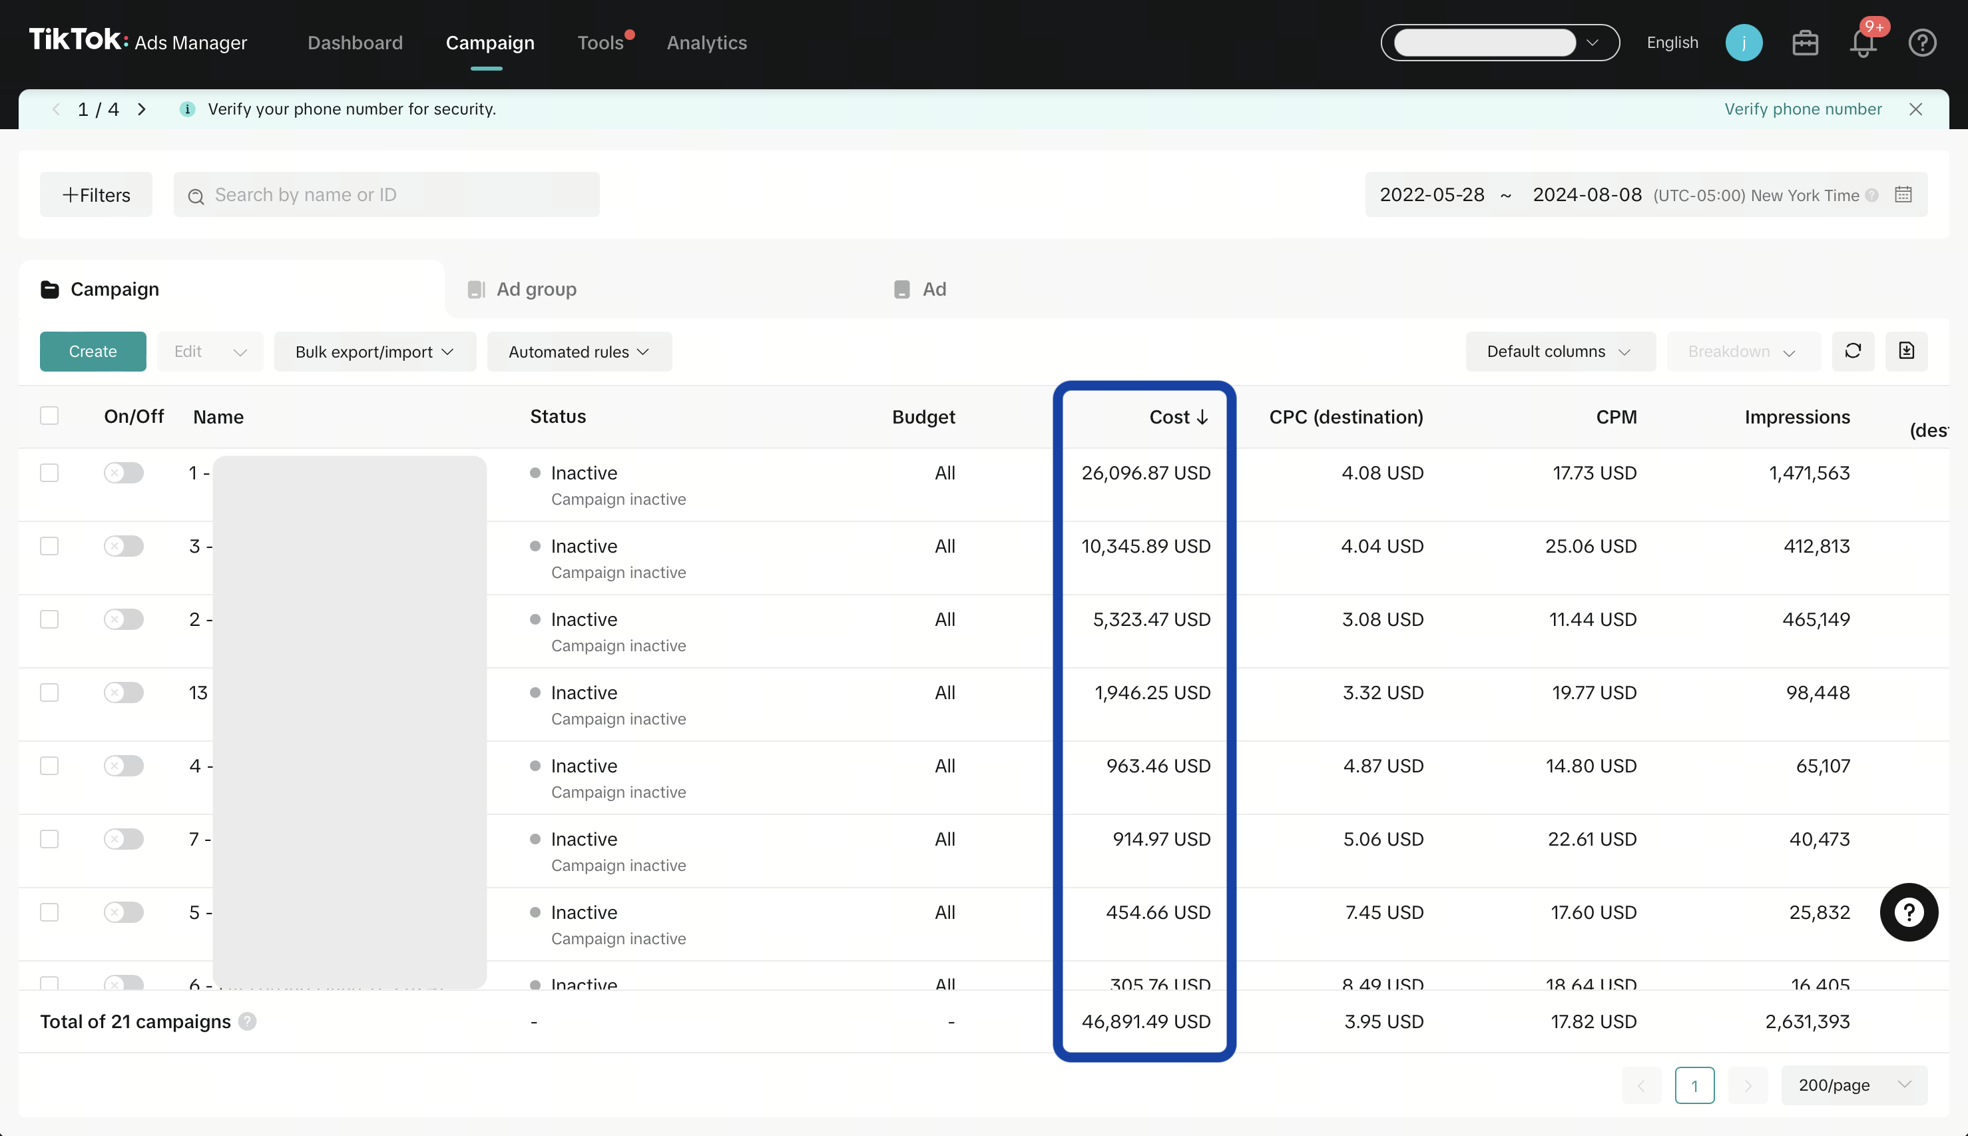Click the info icon beside Total campaigns

pos(247,1021)
